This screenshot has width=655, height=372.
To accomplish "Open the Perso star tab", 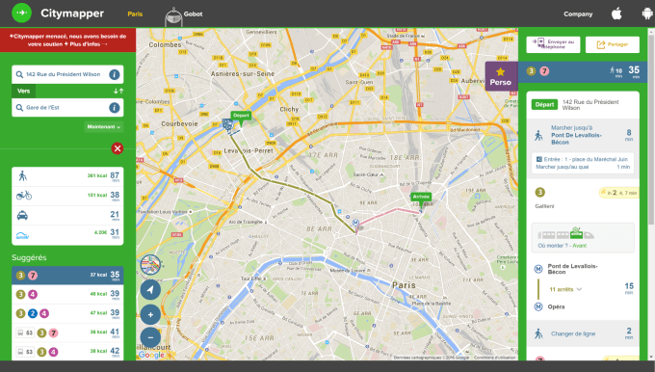I will click(x=501, y=76).
